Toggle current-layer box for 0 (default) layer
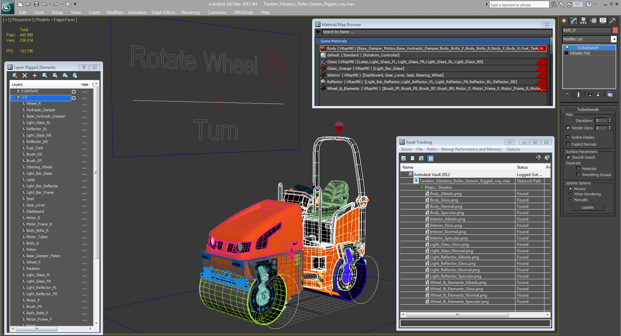This screenshot has height=336, width=621. (x=74, y=92)
